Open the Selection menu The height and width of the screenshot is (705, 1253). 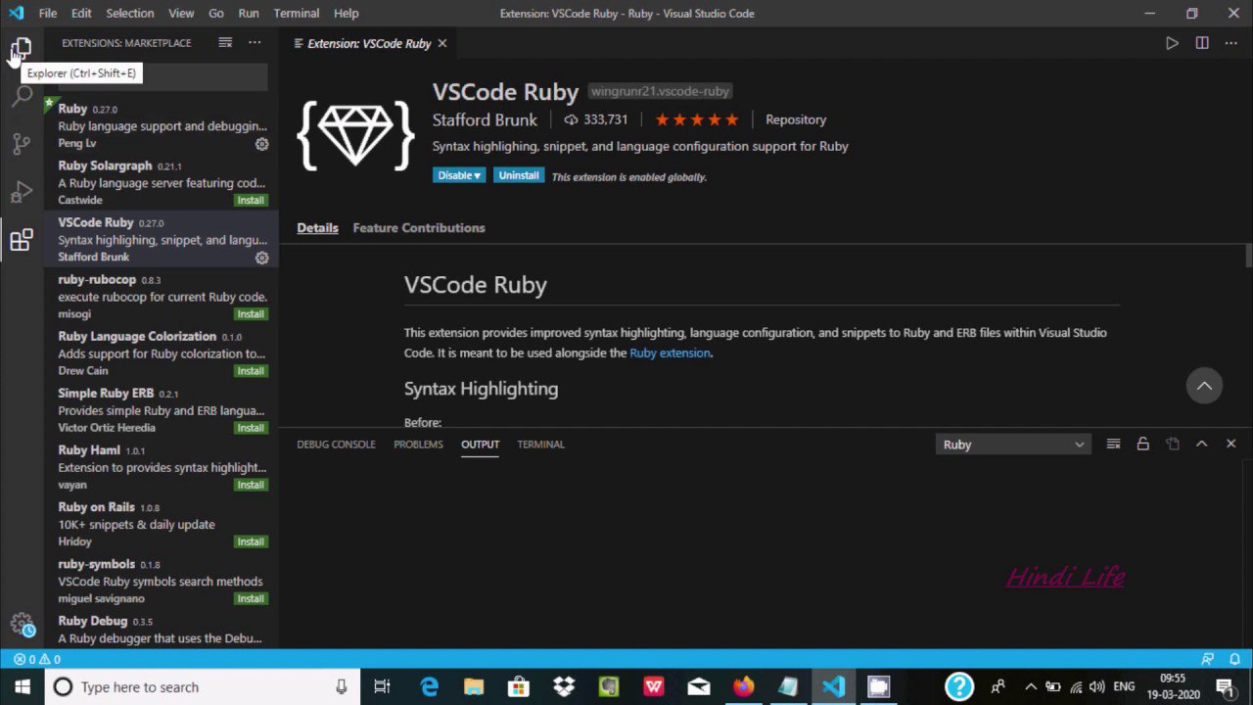pos(129,13)
